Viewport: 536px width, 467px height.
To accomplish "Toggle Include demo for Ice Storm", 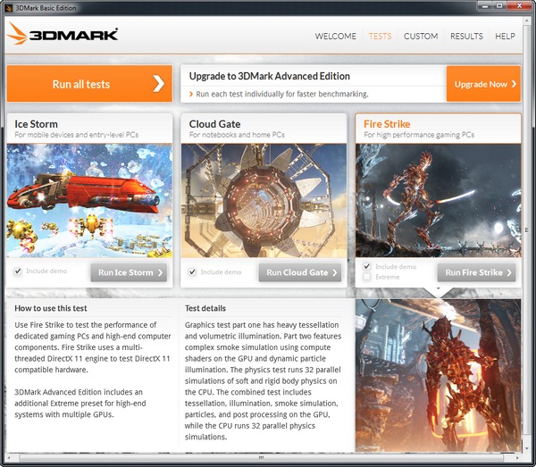I will tap(18, 271).
